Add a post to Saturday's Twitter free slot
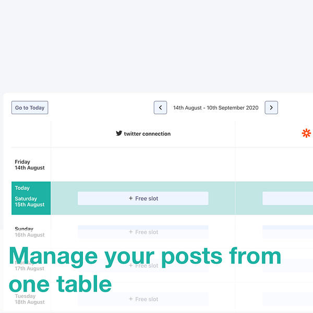Image resolution: width=313 pixels, height=313 pixels. [x=143, y=198]
